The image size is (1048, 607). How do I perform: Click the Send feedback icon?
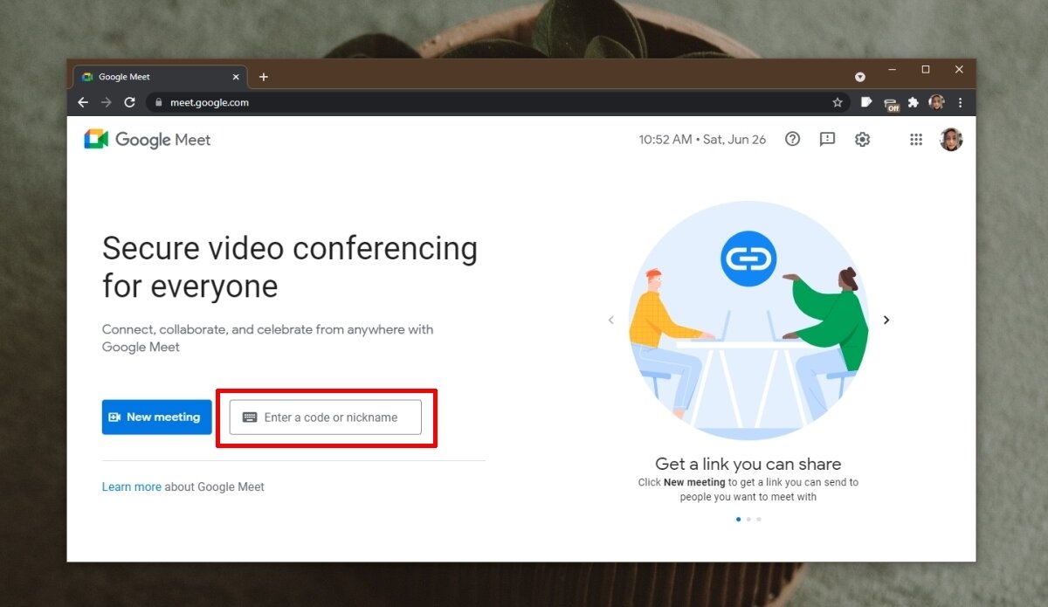tap(827, 139)
